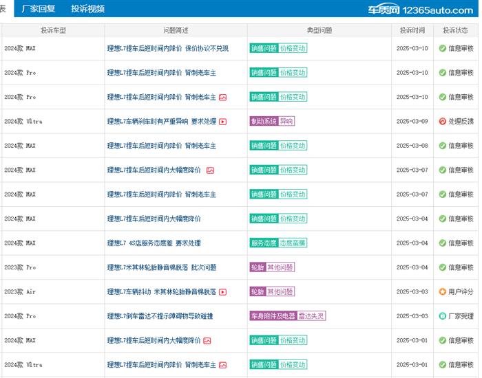Click the image icon on the 2024款 Pro 背刺老车主 complaint
The height and width of the screenshot is (378, 482).
(222, 98)
